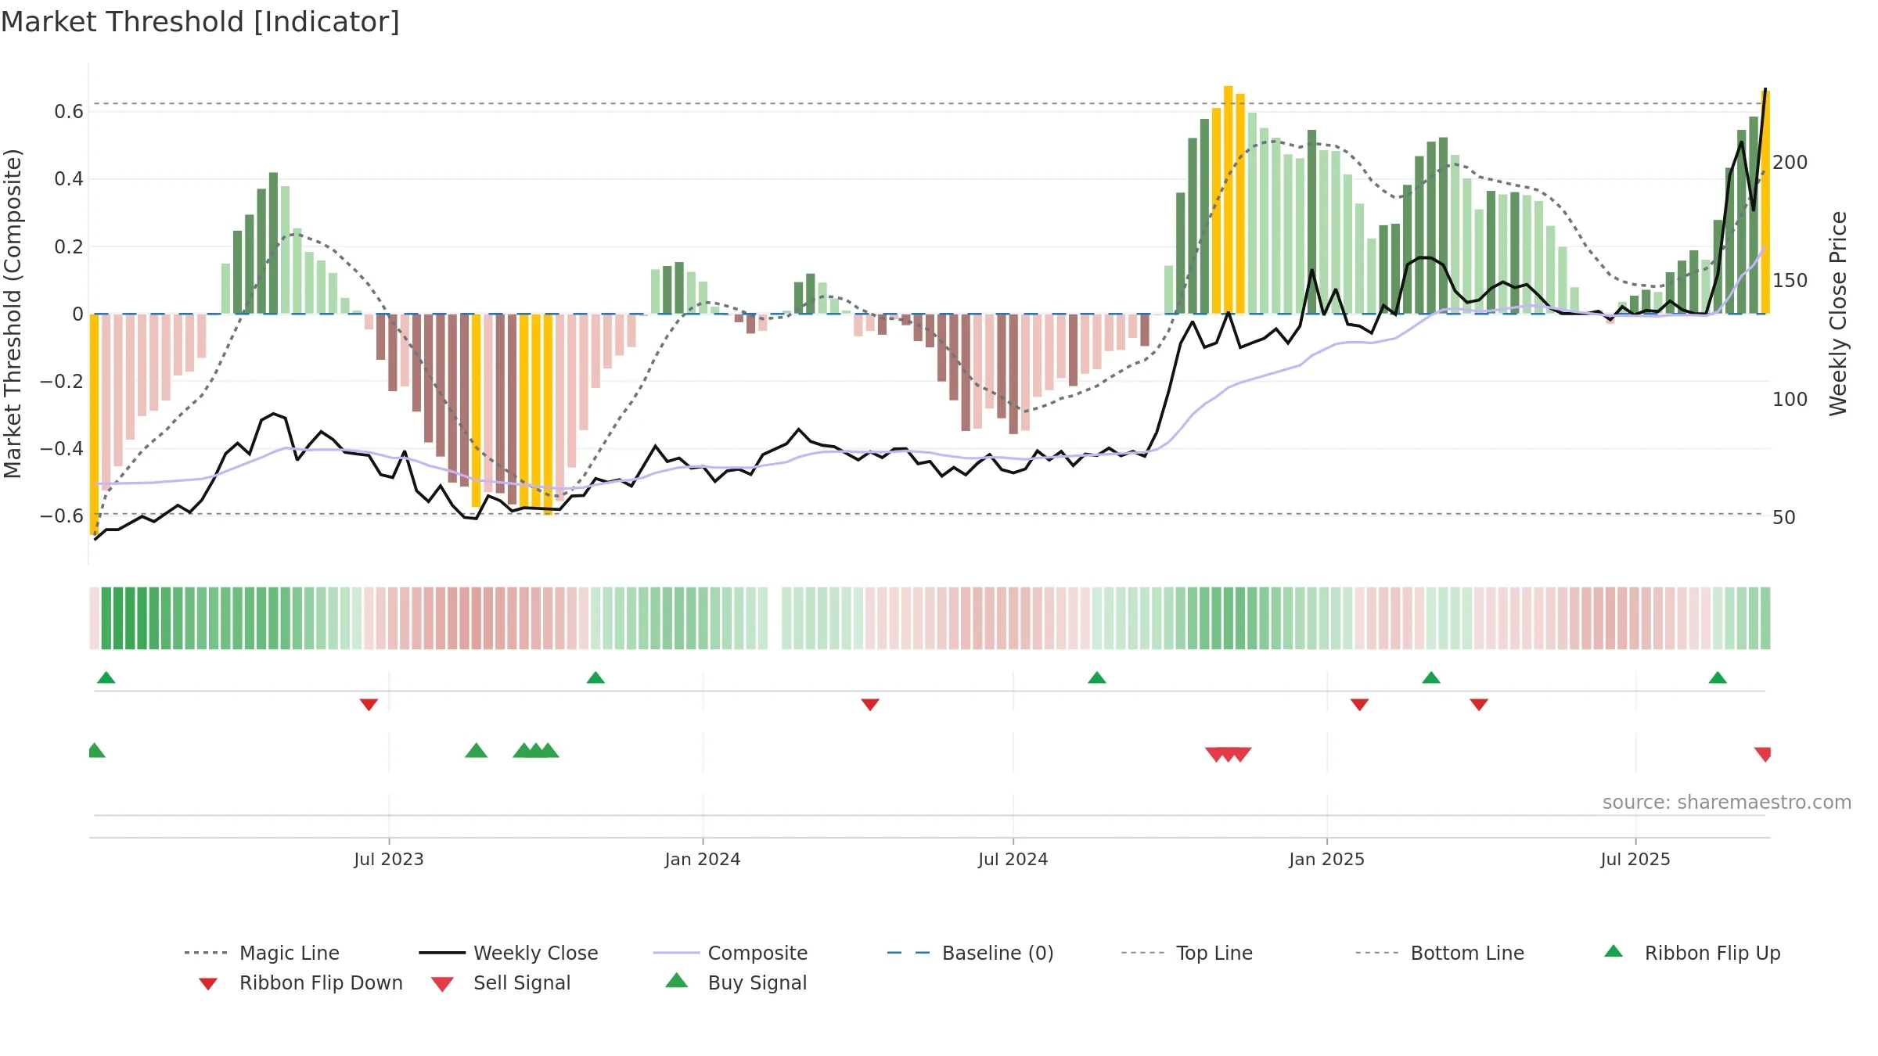The height and width of the screenshot is (1056, 1878).
Task: Click the Jul 2024 x-axis label
Action: 1013,860
